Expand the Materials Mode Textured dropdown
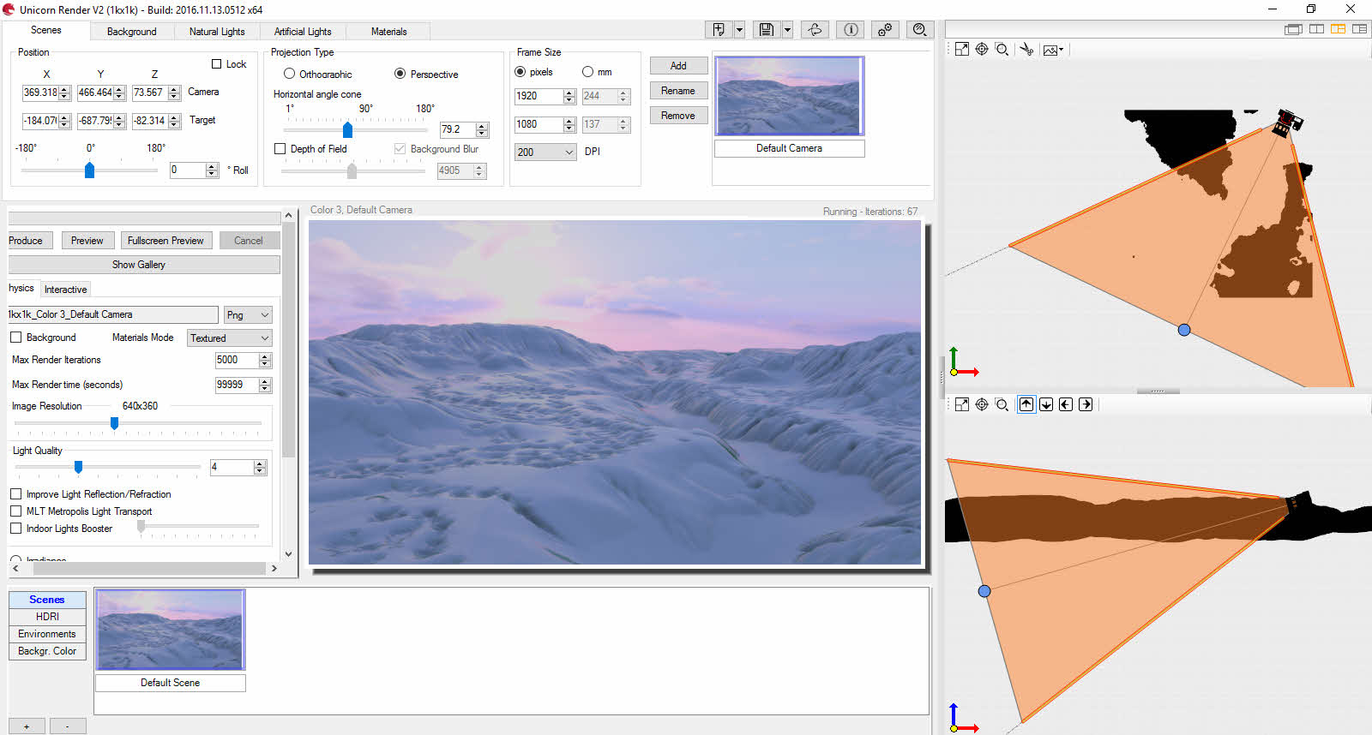This screenshot has width=1372, height=735. [229, 338]
